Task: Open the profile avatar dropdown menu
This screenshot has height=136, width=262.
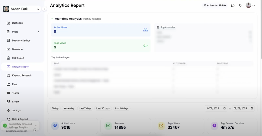Action: tap(250, 6)
